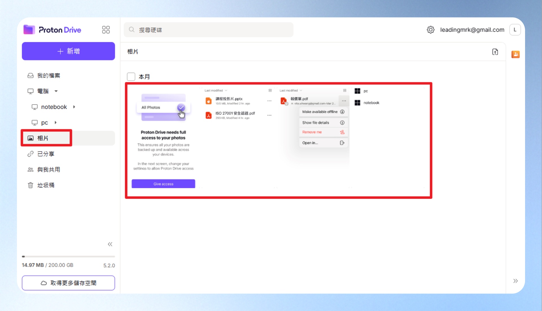Select 相片 in the sidebar
The image size is (542, 311).
coord(68,138)
